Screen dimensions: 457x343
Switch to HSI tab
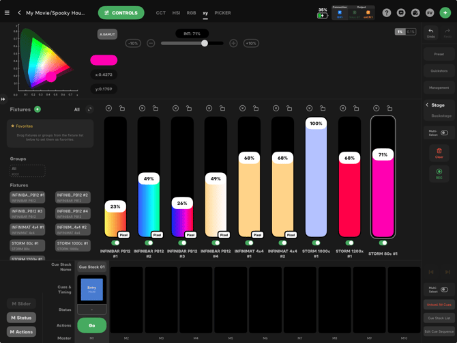pos(176,13)
